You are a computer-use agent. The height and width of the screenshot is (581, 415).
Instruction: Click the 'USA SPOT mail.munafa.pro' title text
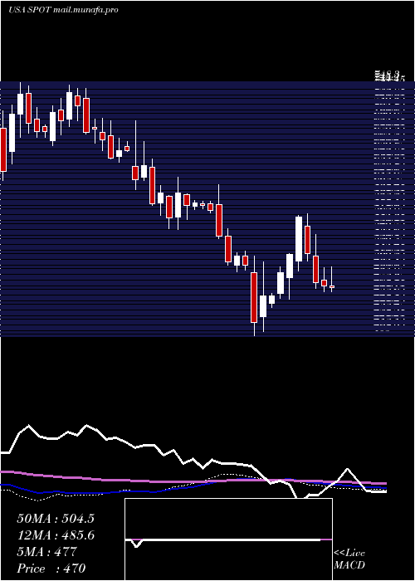click(x=63, y=10)
